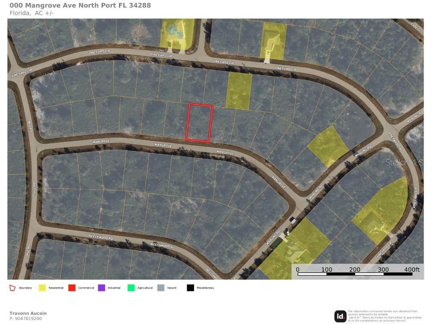Click the Residential legend label text
The width and height of the screenshot is (432, 324).
(x=56, y=288)
